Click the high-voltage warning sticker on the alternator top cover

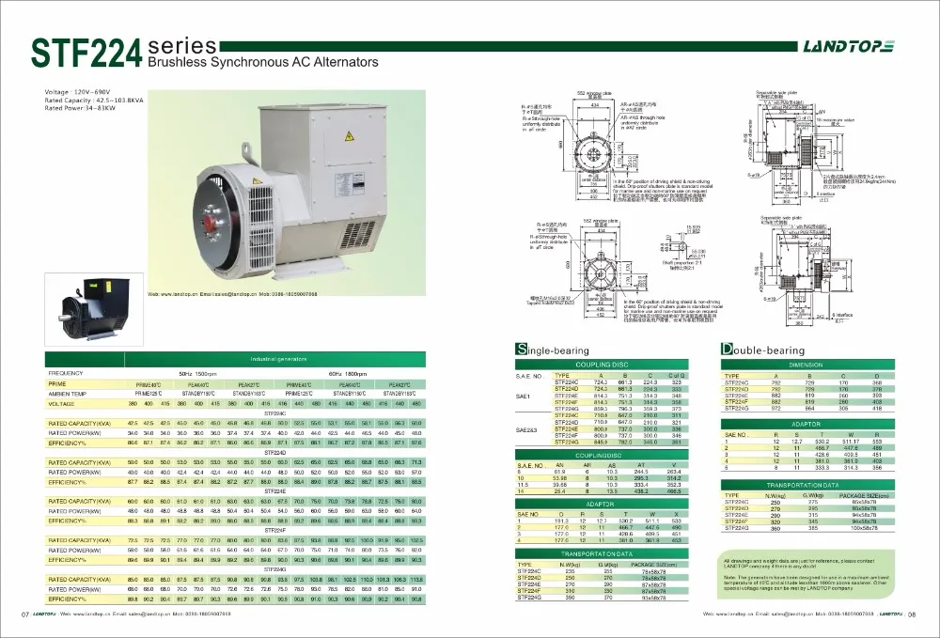coord(348,136)
